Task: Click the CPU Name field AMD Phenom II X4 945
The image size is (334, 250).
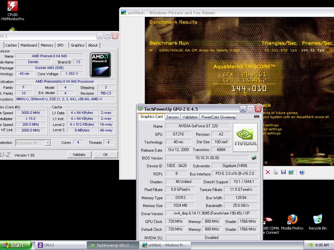Action: [x=50, y=56]
